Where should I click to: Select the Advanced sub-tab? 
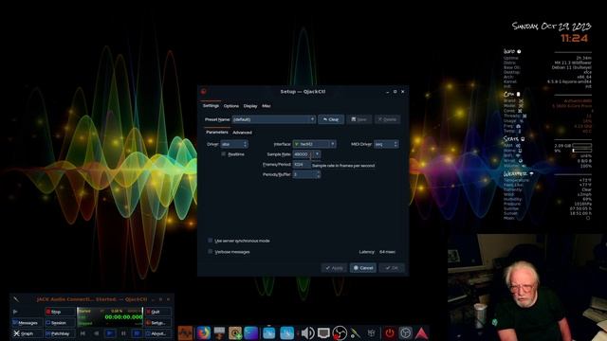click(x=243, y=133)
